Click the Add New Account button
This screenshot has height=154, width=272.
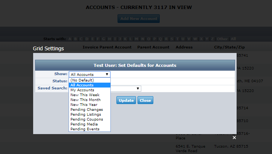(139, 19)
